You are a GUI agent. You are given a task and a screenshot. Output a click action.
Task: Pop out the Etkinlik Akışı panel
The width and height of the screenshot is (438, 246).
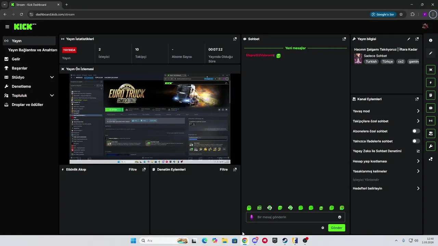click(x=144, y=169)
